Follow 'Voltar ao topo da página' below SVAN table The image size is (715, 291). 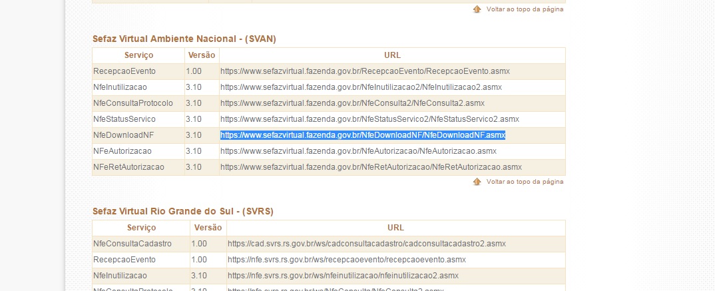tap(525, 182)
